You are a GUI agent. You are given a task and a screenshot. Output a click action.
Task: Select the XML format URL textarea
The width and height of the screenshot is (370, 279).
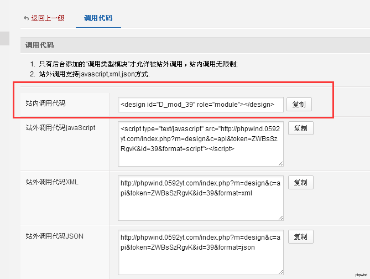pos(200,198)
